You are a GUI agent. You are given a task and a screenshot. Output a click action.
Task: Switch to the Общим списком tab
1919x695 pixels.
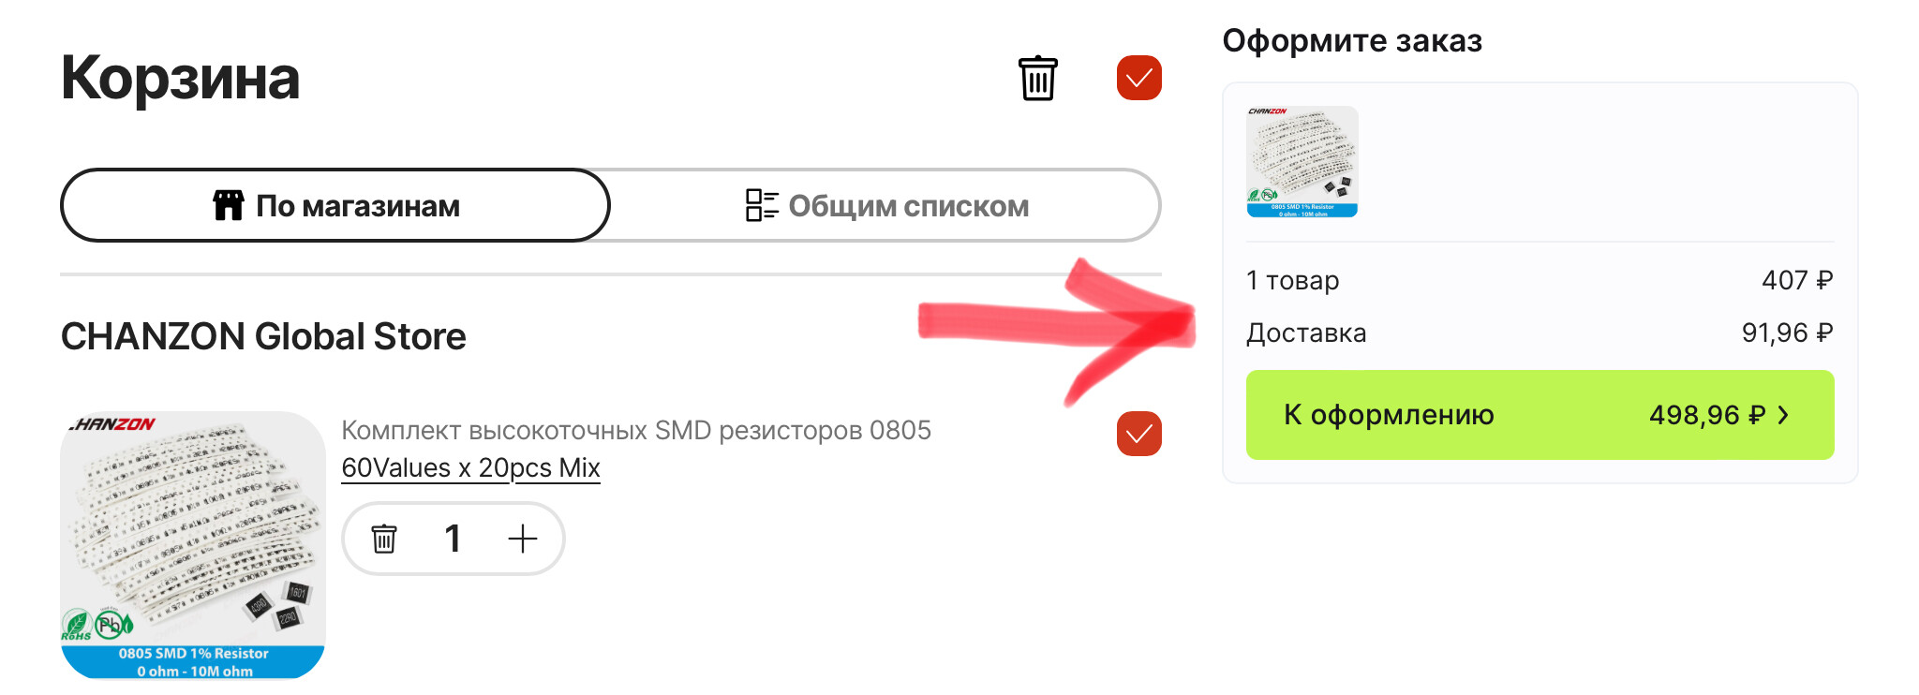886,205
